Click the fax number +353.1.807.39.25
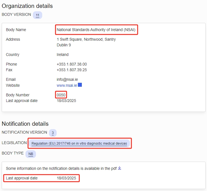Screen dimensions: 207x191 72,70
